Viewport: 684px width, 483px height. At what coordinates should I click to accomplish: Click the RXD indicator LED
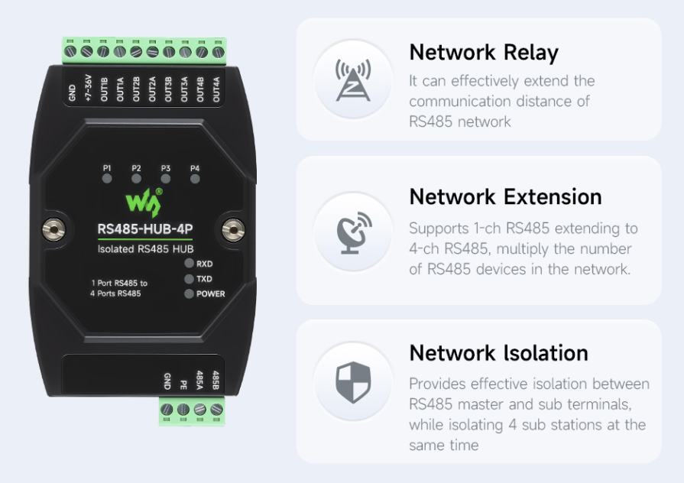tap(189, 263)
